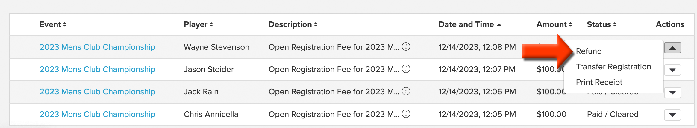
Task: Choose Refund from the actions menu
Action: pos(589,51)
